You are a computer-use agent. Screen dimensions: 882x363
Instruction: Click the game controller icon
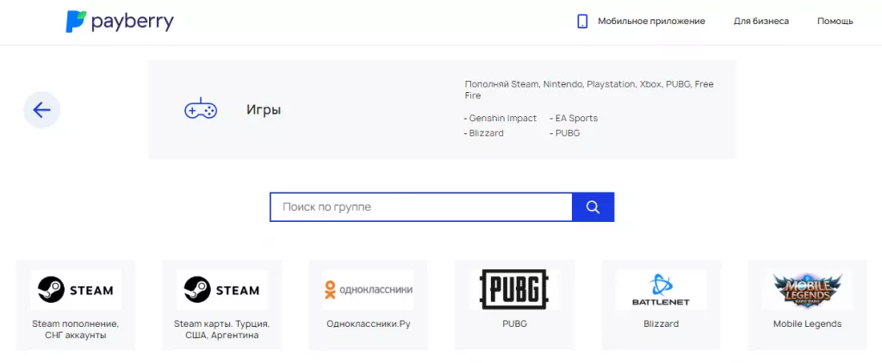click(x=201, y=110)
